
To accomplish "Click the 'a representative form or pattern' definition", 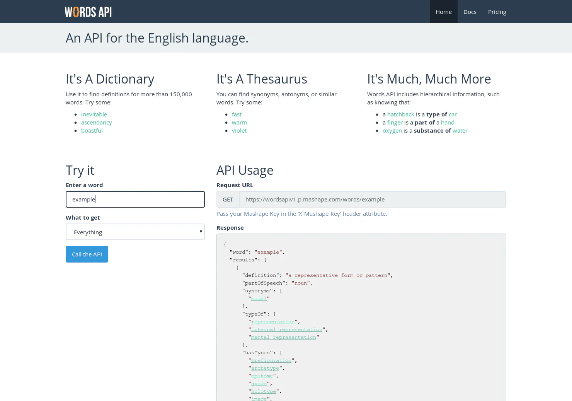I will pos(338,275).
